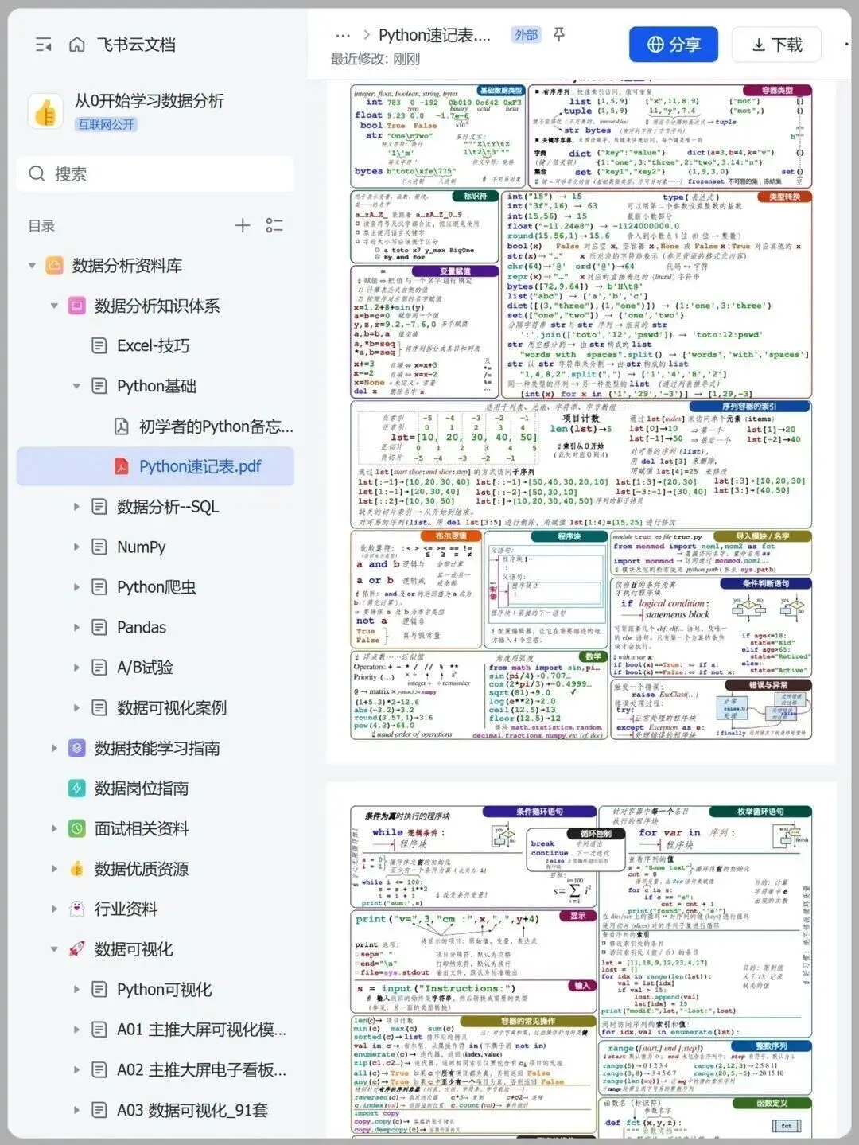Click the 外部 external tag

pyautogui.click(x=526, y=35)
